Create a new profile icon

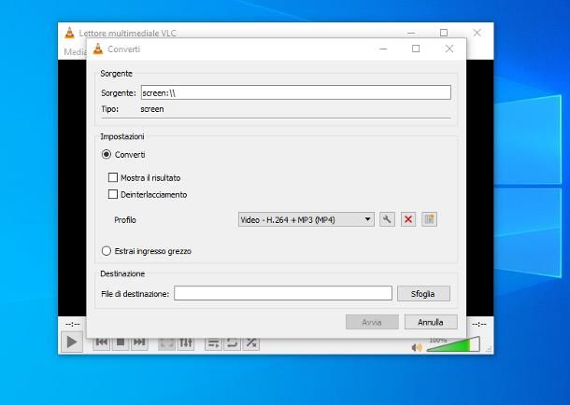coord(429,219)
